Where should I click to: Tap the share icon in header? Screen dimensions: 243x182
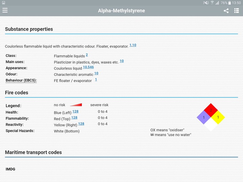(x=226, y=11)
